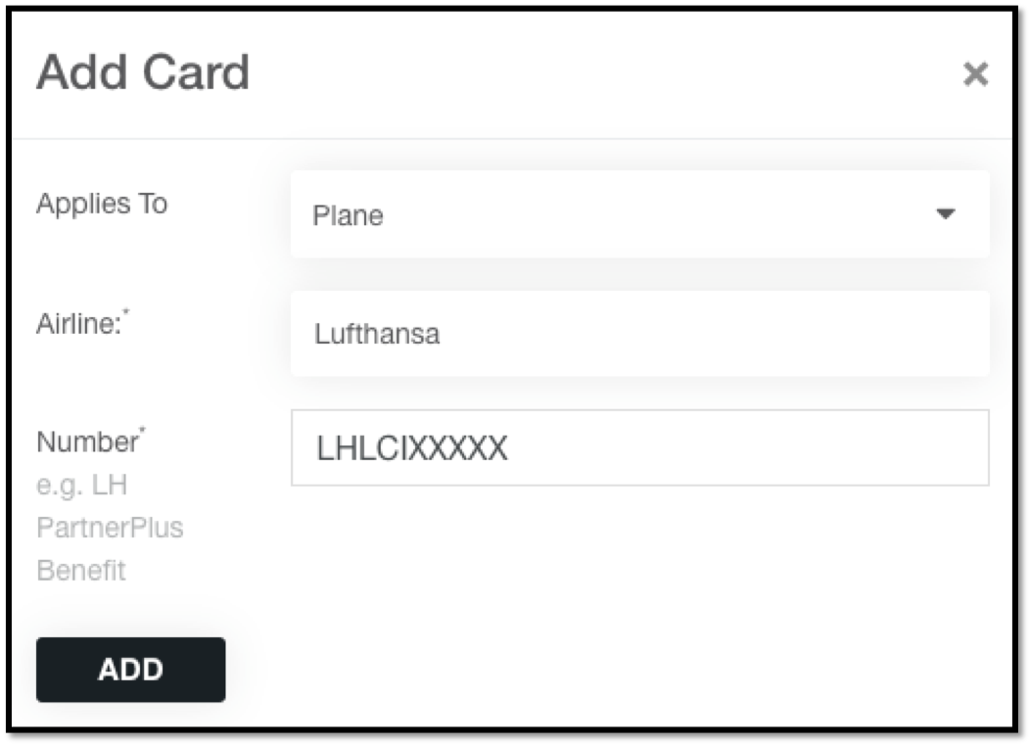Select the Plane value in the combo box
This screenshot has height=744, width=1030.
[x=348, y=215]
